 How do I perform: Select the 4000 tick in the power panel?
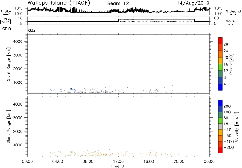click(x=18, y=42)
